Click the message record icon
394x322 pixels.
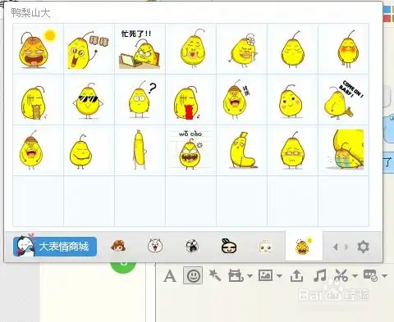(370, 275)
